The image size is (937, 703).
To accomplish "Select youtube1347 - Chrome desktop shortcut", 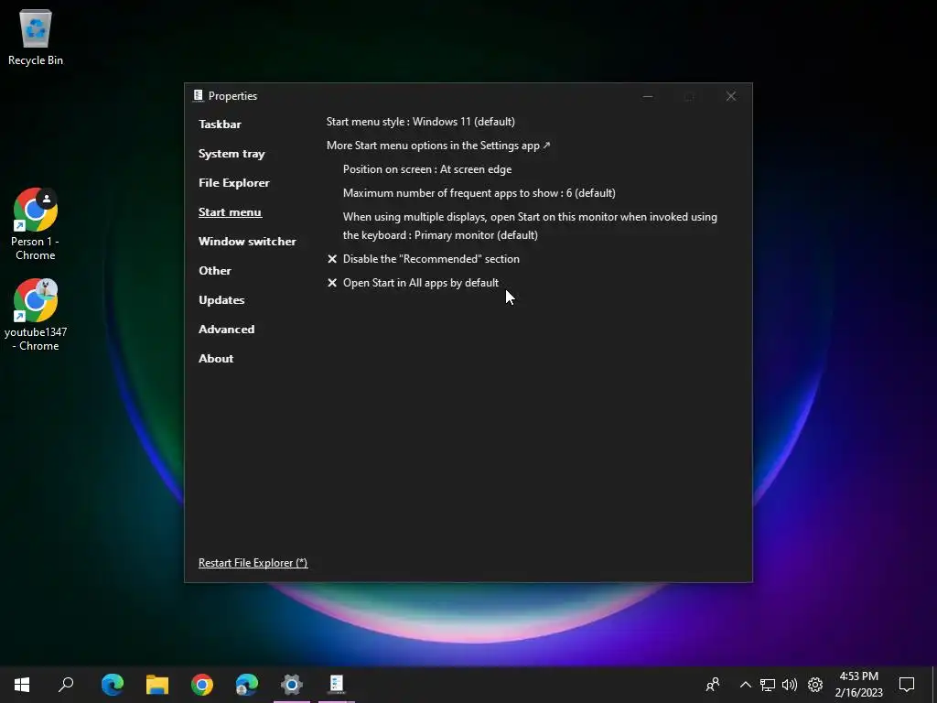I will click(x=36, y=315).
